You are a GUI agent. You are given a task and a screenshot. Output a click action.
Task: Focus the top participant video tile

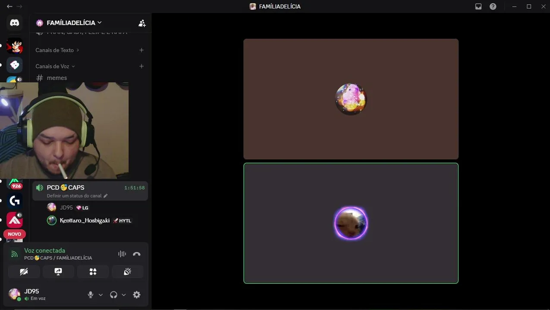[351, 99]
